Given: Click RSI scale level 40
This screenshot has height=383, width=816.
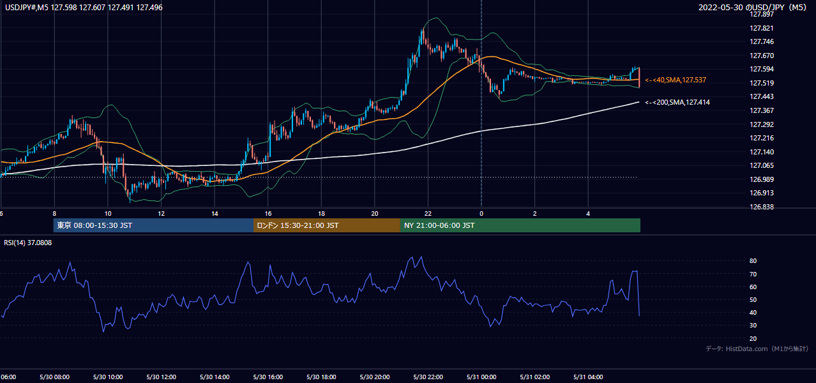Looking at the screenshot, I should (753, 312).
